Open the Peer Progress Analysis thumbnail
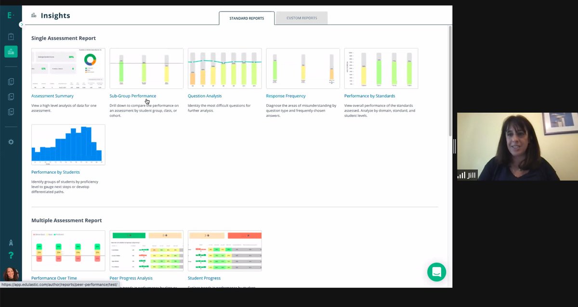 146,251
